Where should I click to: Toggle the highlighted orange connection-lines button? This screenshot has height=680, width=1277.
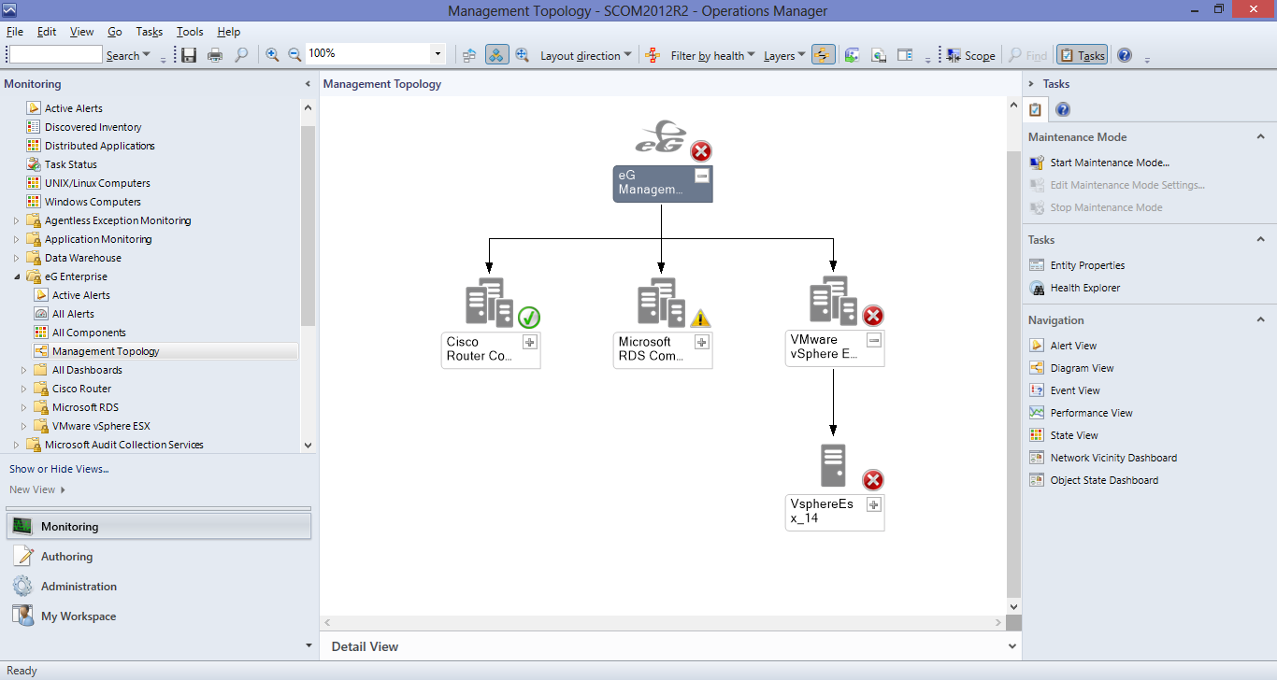[823, 55]
